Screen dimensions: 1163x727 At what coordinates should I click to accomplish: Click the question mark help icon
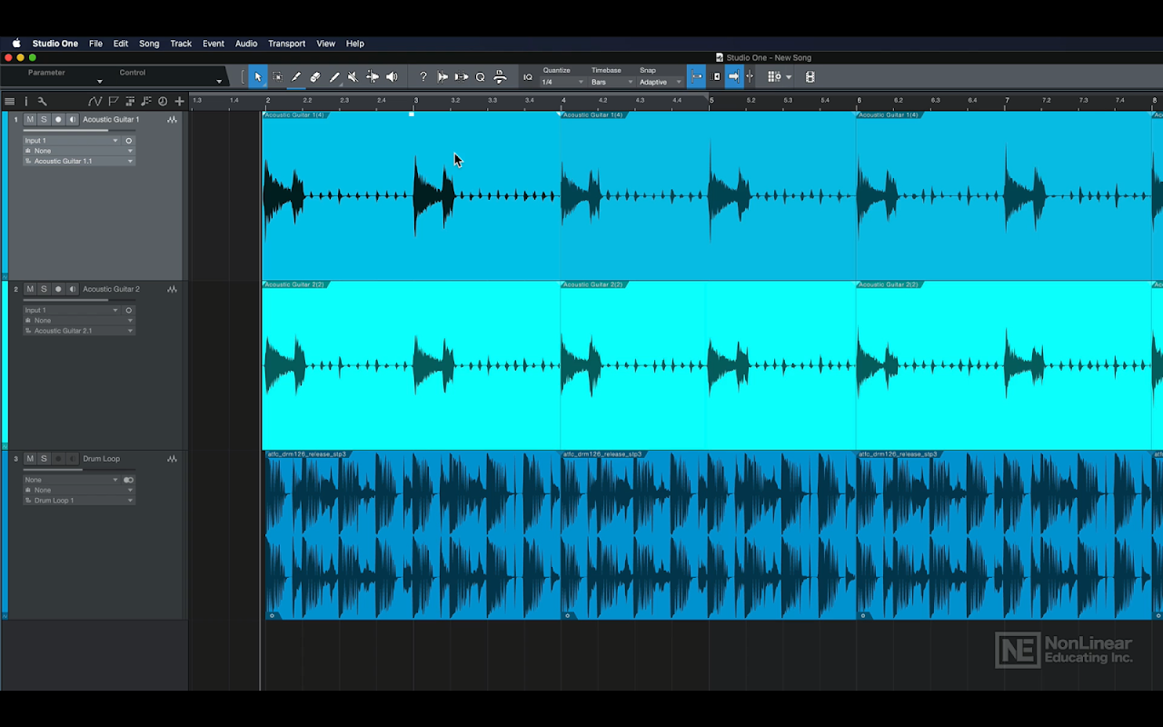tap(423, 77)
